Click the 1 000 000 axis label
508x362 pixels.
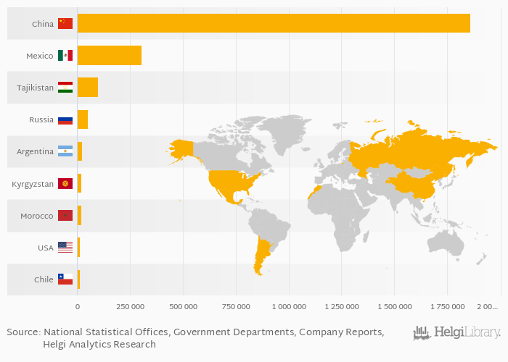(289, 306)
